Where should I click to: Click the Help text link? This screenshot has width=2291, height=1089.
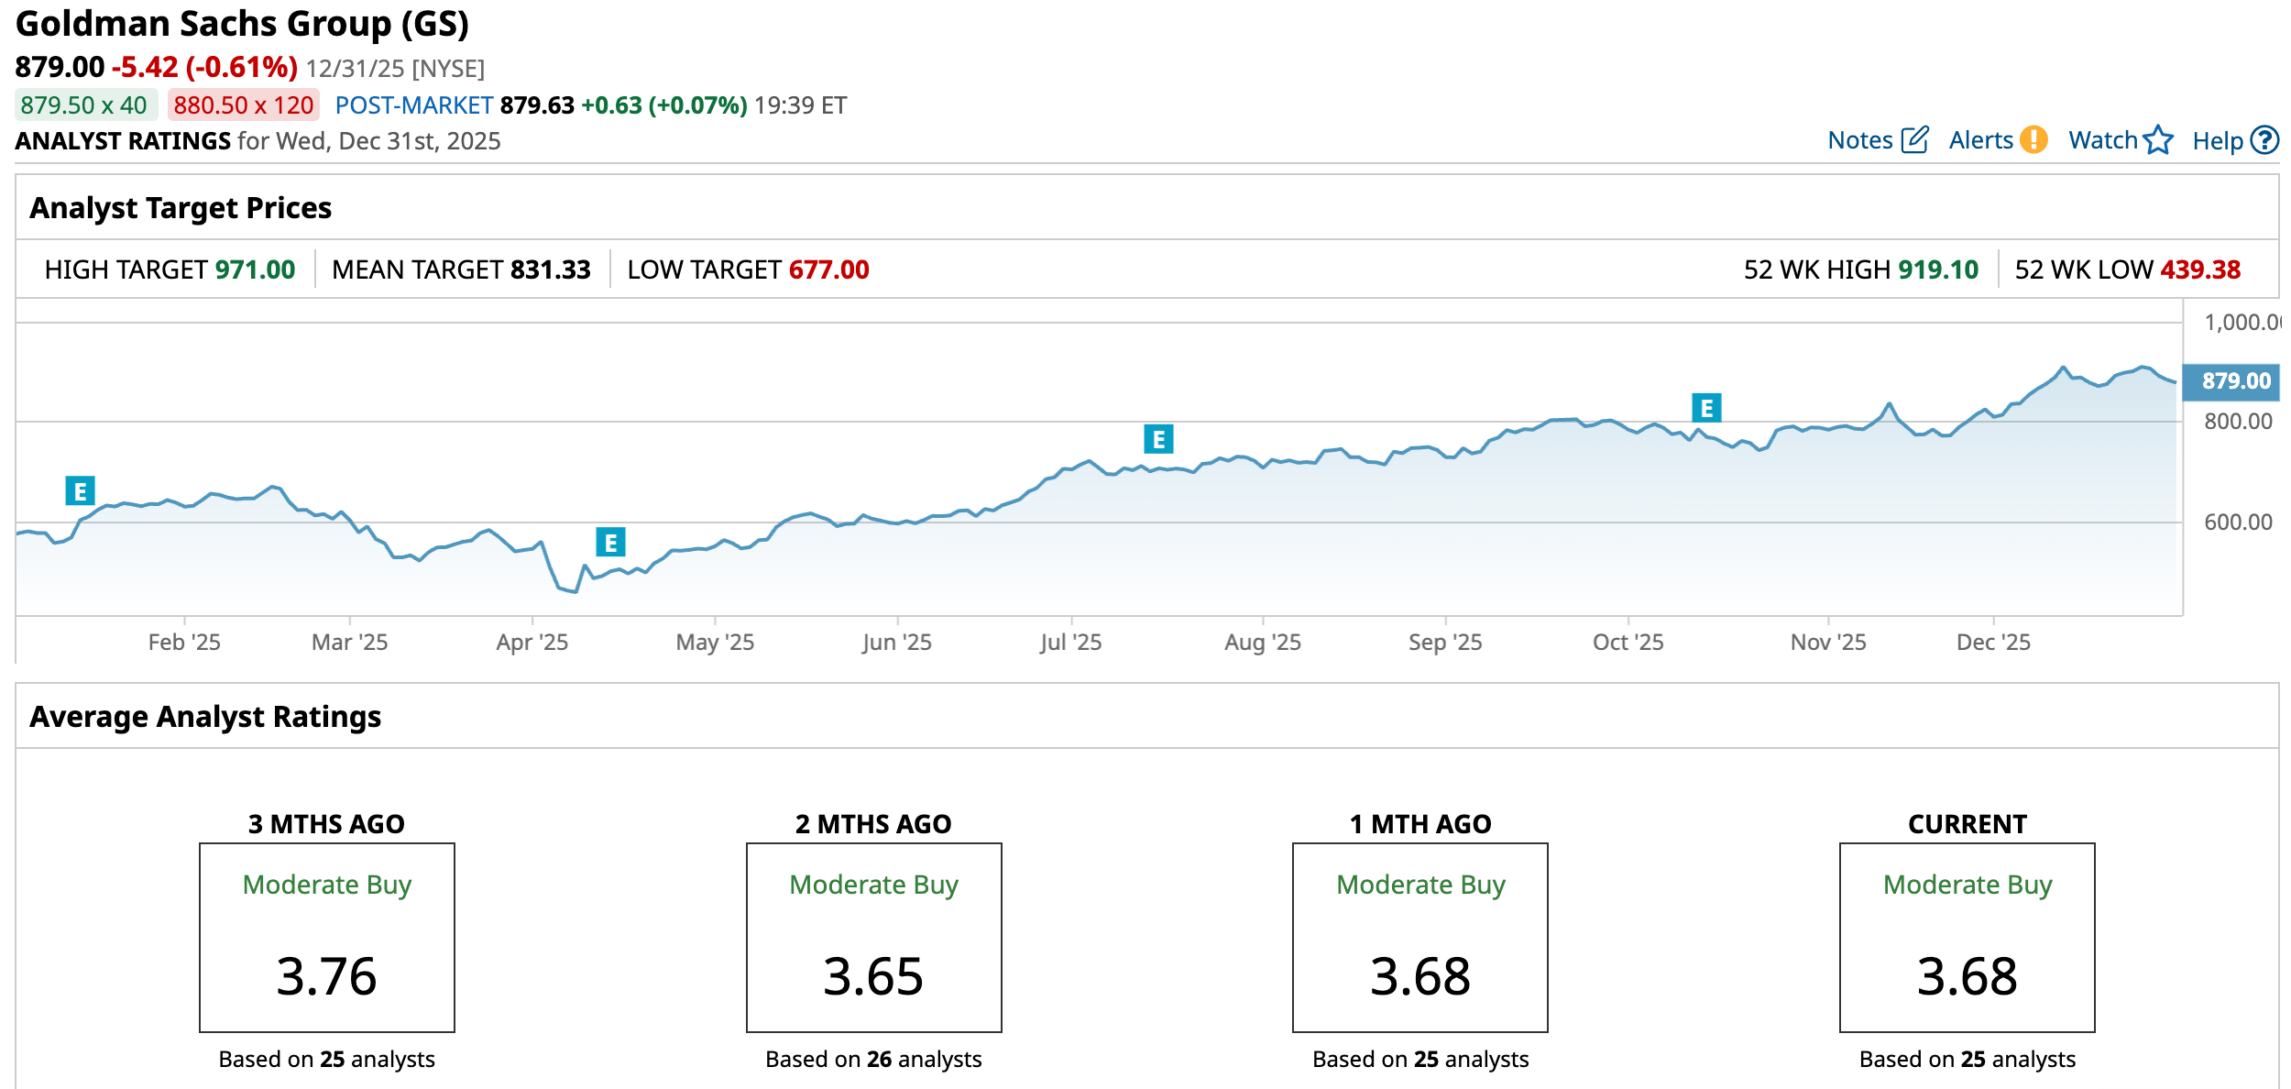pos(2217,141)
